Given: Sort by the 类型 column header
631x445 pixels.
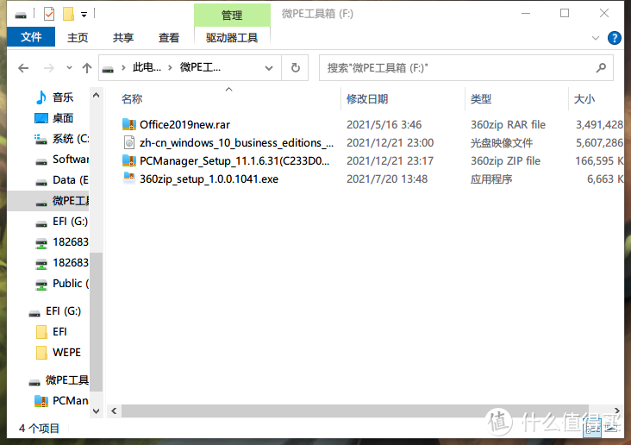Looking at the screenshot, I should (481, 98).
